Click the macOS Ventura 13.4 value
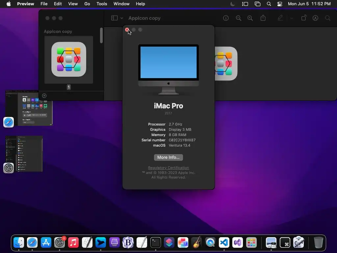This screenshot has width=337, height=253. click(x=179, y=145)
